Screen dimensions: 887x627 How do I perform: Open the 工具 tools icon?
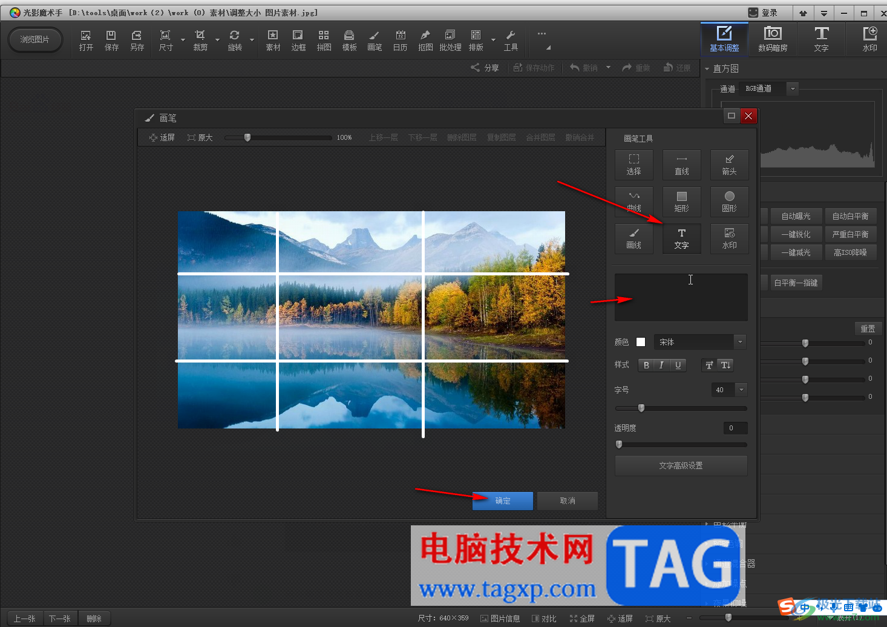tap(511, 41)
